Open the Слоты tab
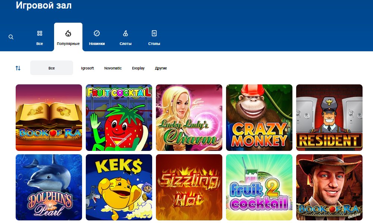The image size is (373, 223). (125, 43)
